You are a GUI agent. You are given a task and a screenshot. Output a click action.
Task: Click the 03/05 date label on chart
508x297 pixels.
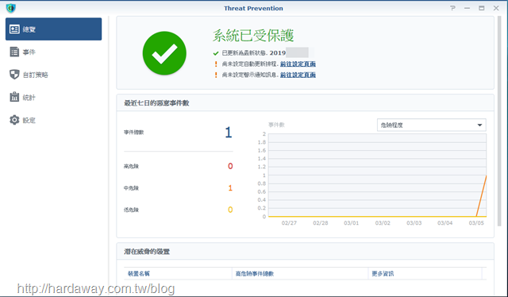point(476,222)
